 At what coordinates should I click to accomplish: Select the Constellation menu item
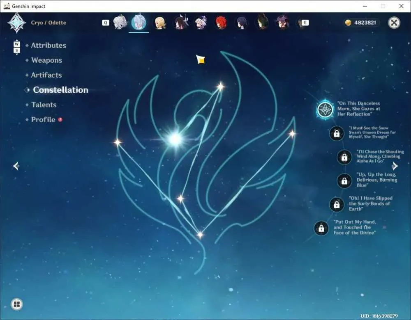pos(60,90)
